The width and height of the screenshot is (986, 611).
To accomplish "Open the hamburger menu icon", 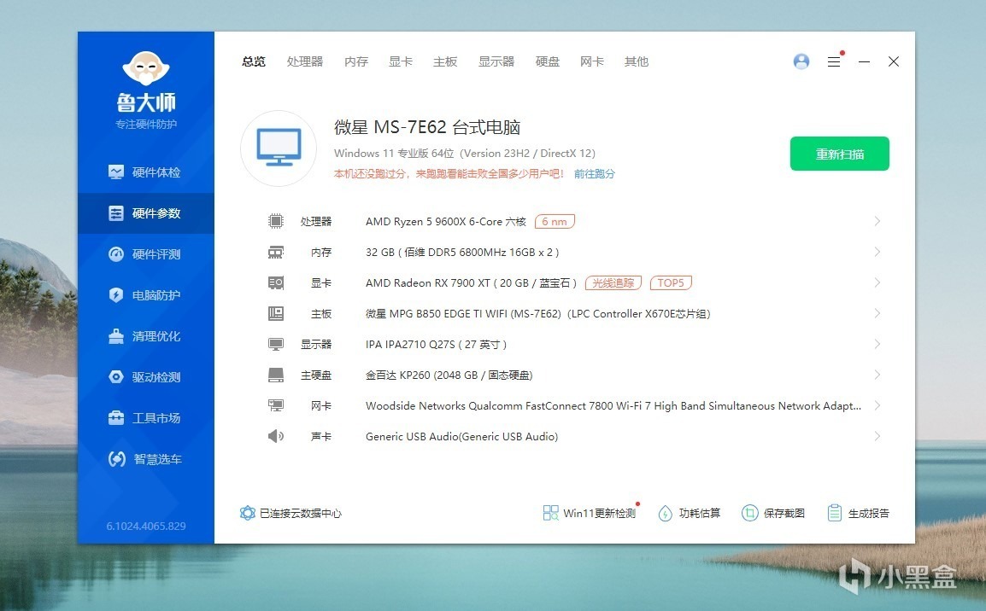I will [834, 61].
